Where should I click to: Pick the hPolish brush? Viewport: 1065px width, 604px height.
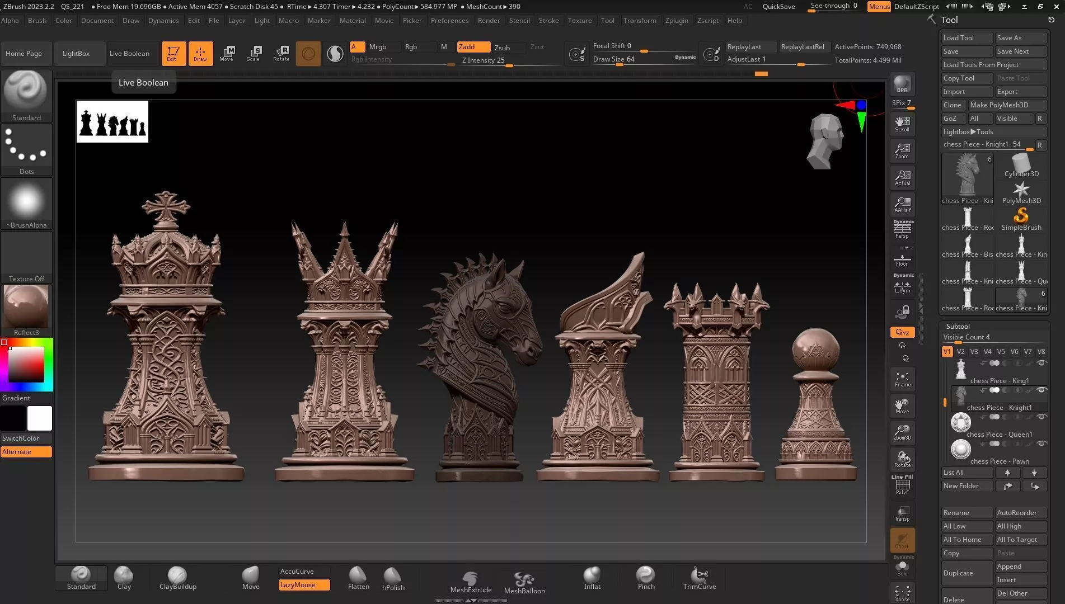pos(393,579)
